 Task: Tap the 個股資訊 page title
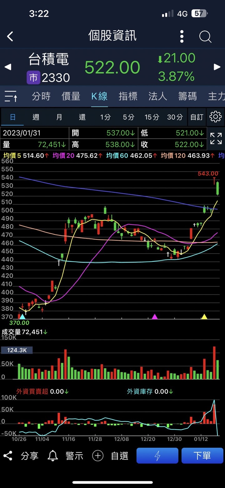click(112, 36)
